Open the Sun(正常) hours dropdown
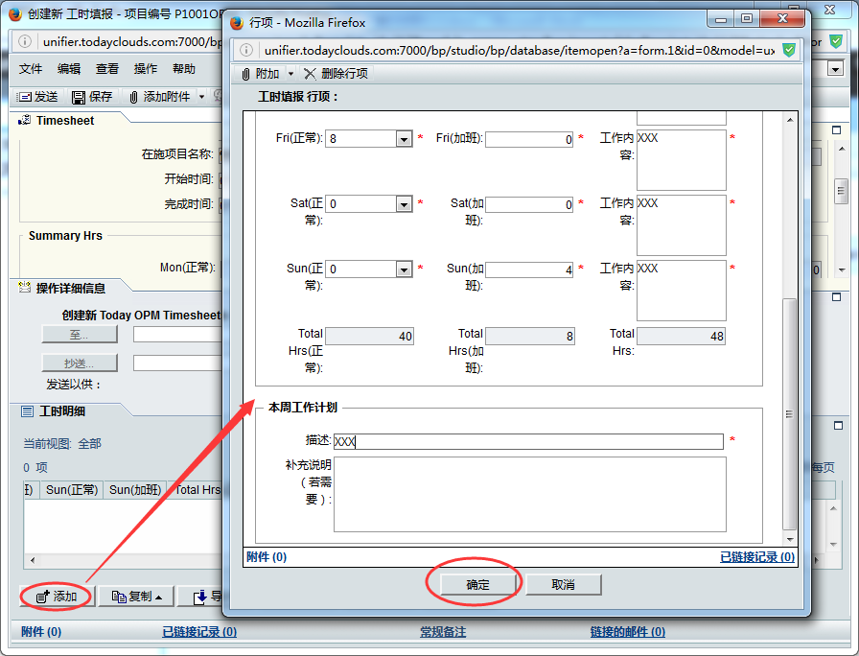This screenshot has height=656, width=859. (404, 269)
